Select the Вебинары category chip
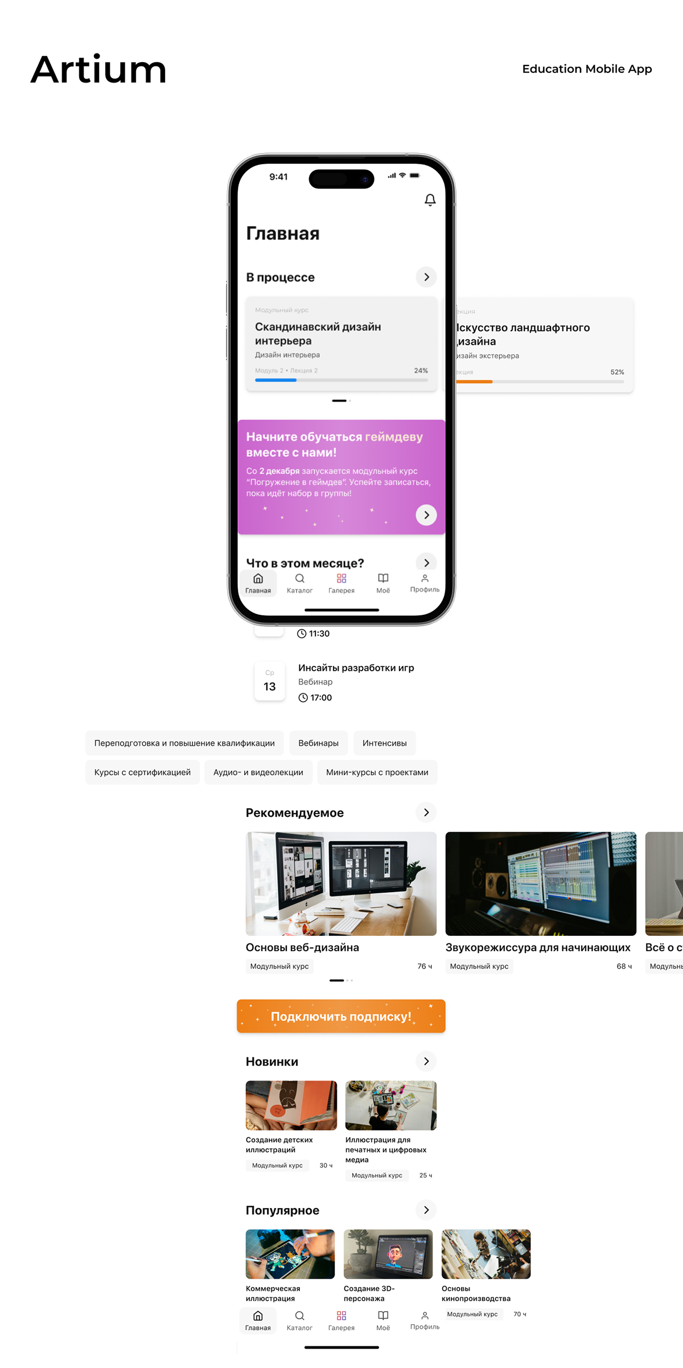The width and height of the screenshot is (683, 1368). 318,743
